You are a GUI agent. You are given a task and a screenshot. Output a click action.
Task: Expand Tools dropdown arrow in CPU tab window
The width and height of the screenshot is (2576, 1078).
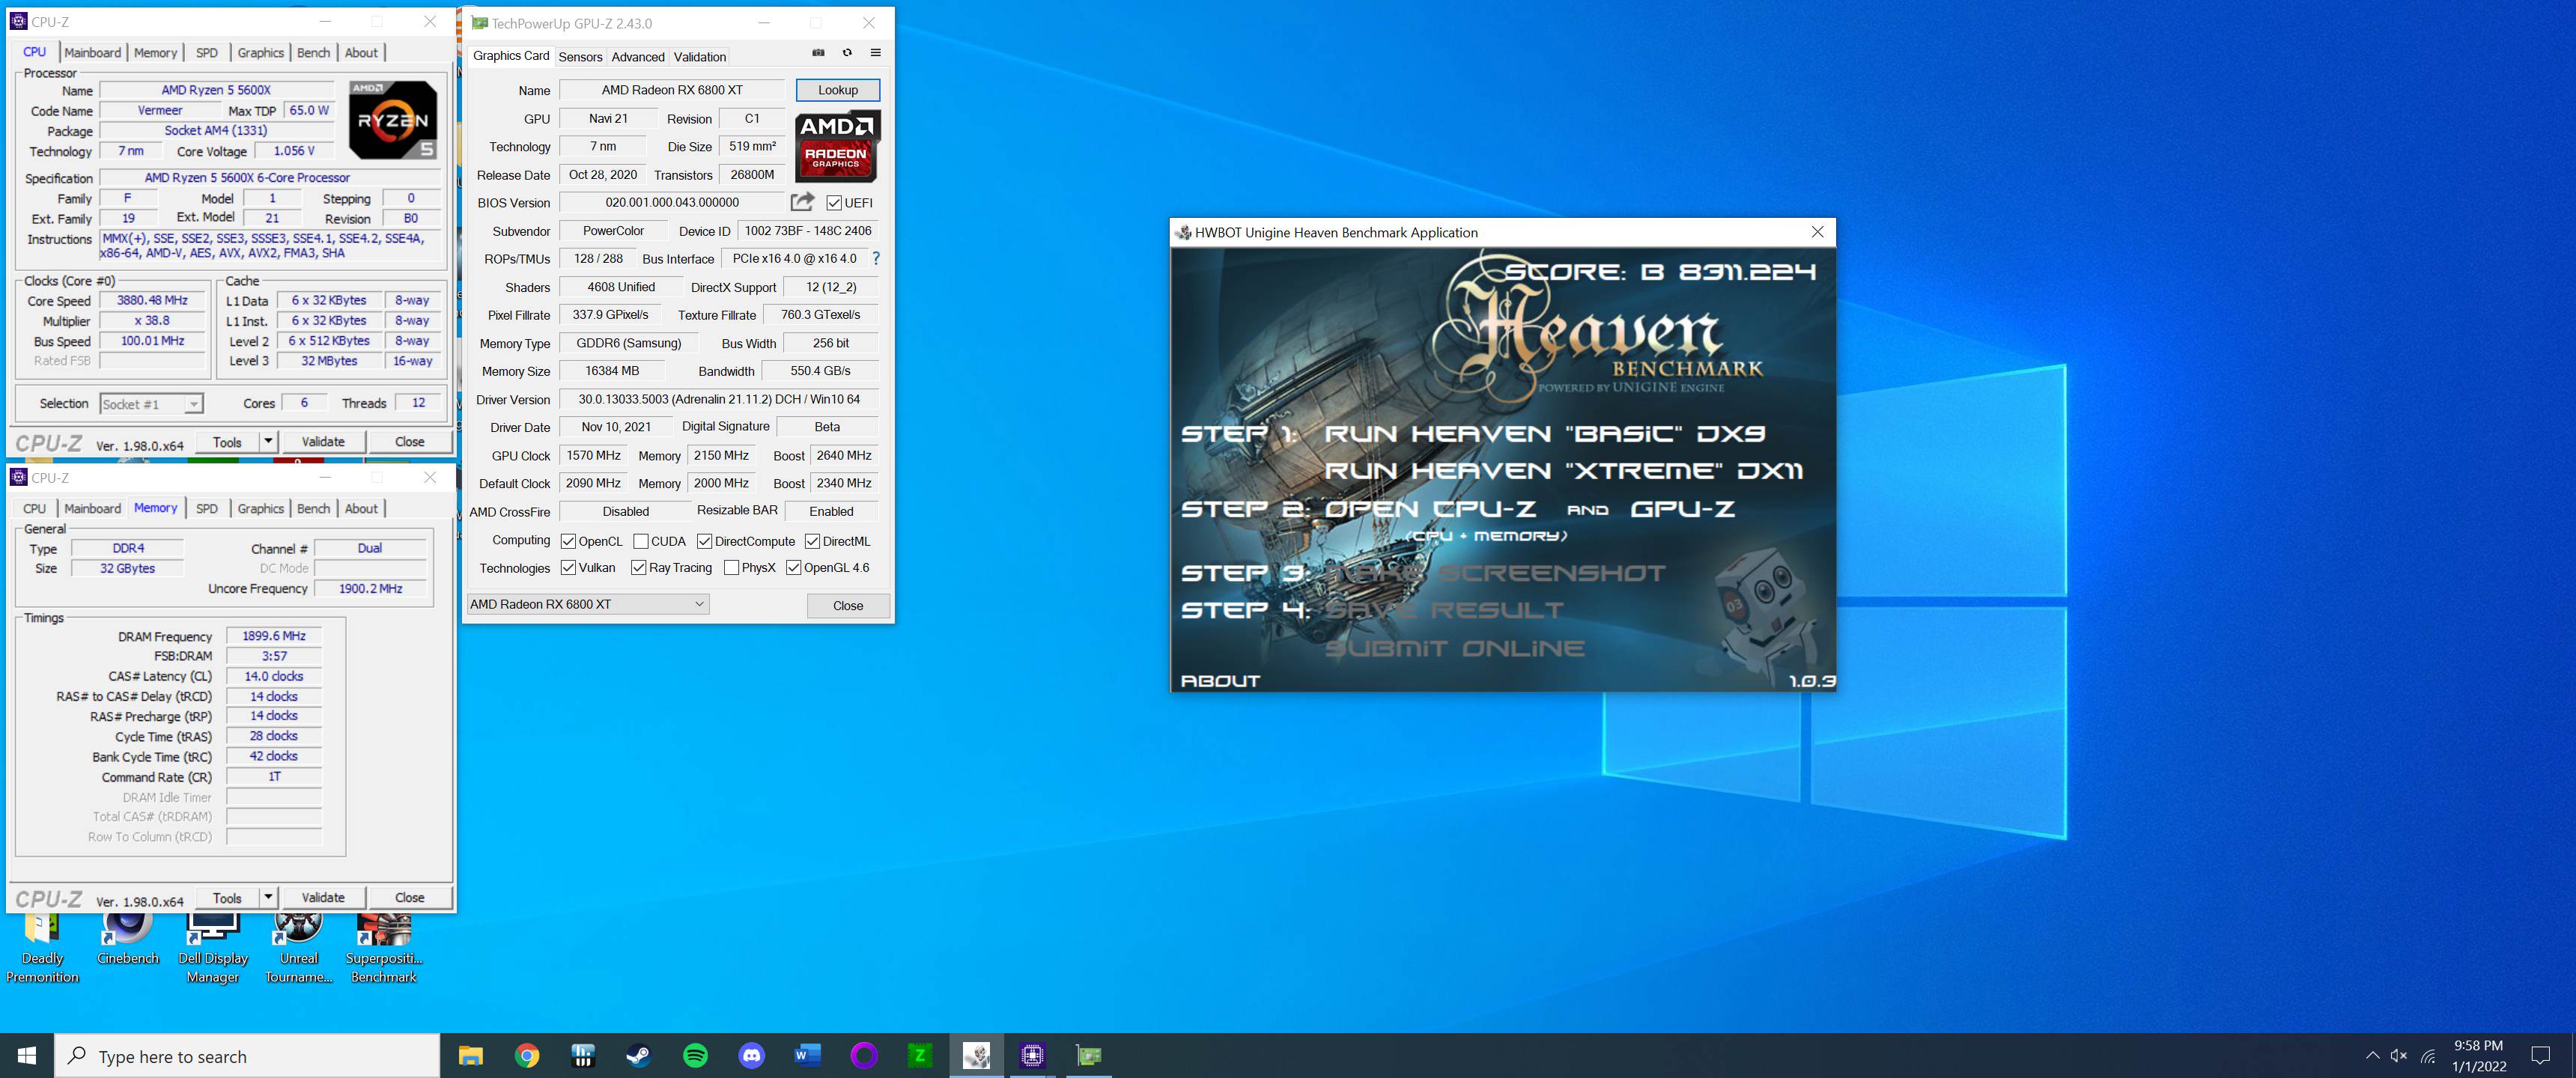[x=267, y=441]
